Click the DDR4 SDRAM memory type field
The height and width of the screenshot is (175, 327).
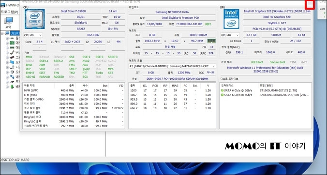[x=198, y=35]
